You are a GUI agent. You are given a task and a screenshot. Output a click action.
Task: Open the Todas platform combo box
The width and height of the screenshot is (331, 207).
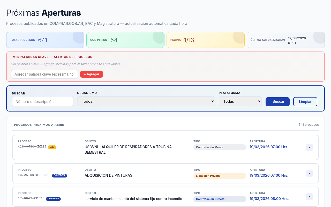(240, 101)
